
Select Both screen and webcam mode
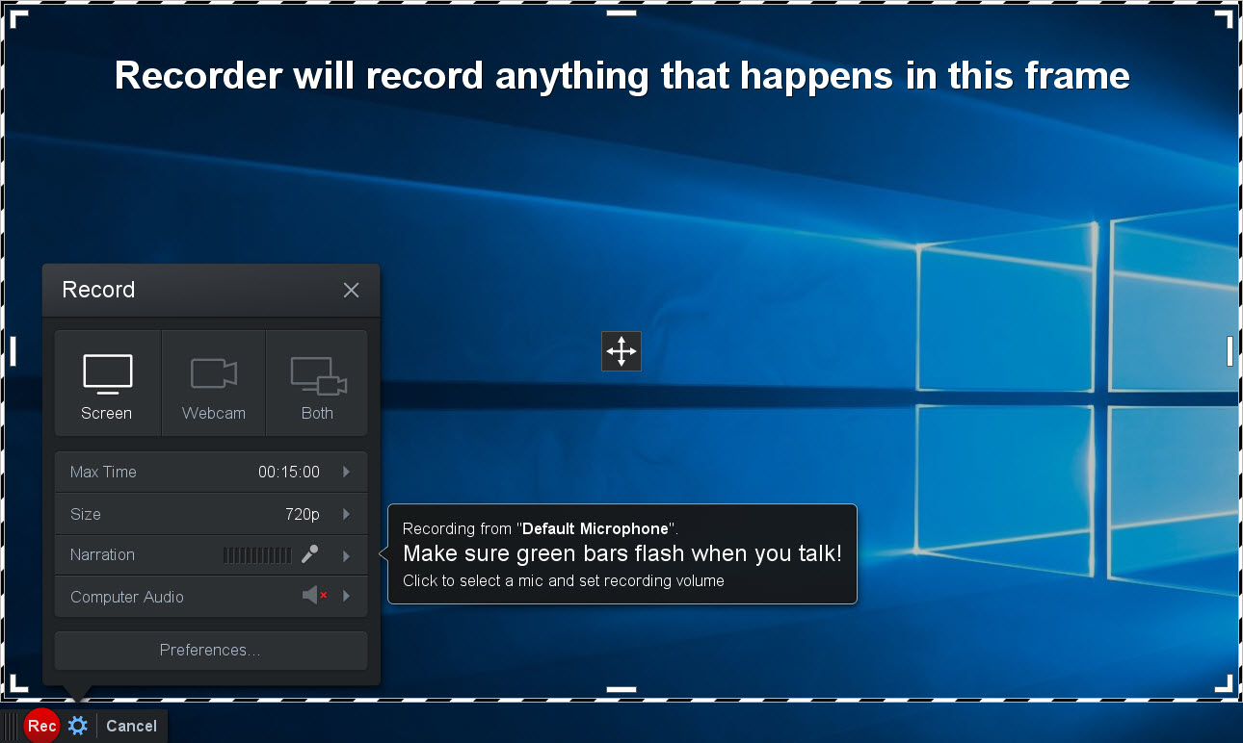pos(317,383)
